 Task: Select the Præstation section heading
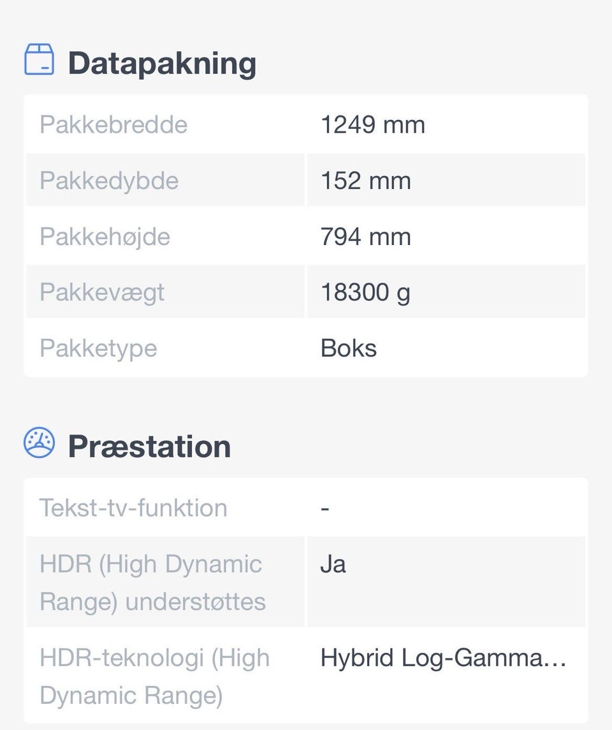[x=149, y=446]
